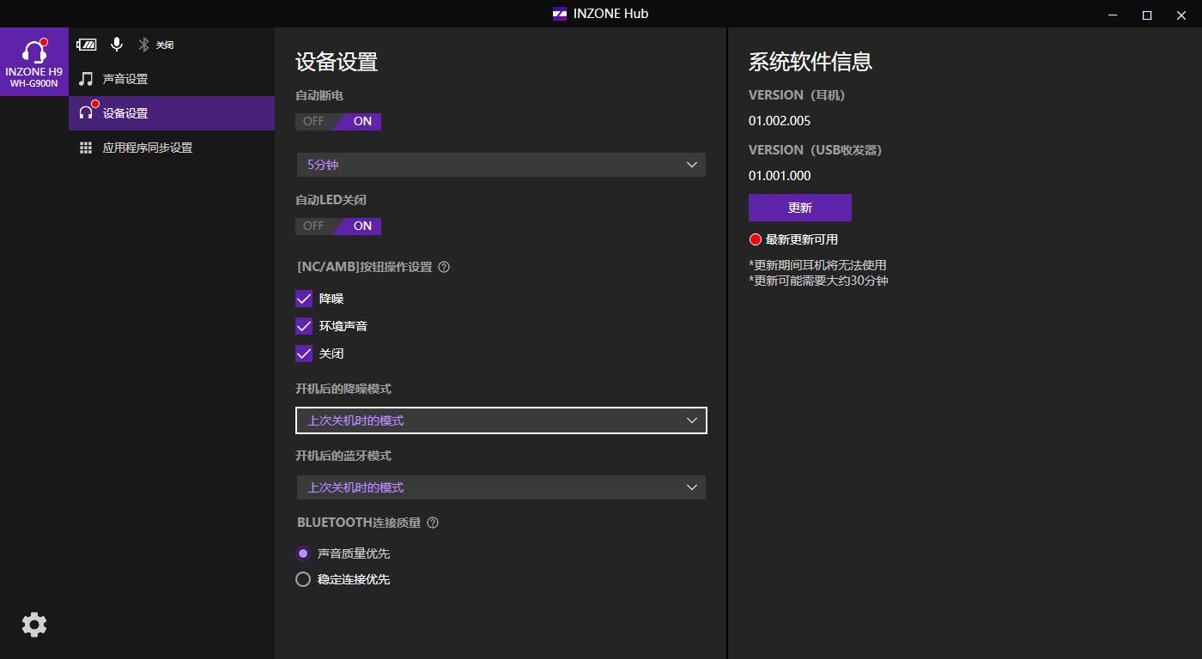Click the 最新更新可用 text
Image resolution: width=1202 pixels, height=659 pixels.
pyautogui.click(x=802, y=239)
